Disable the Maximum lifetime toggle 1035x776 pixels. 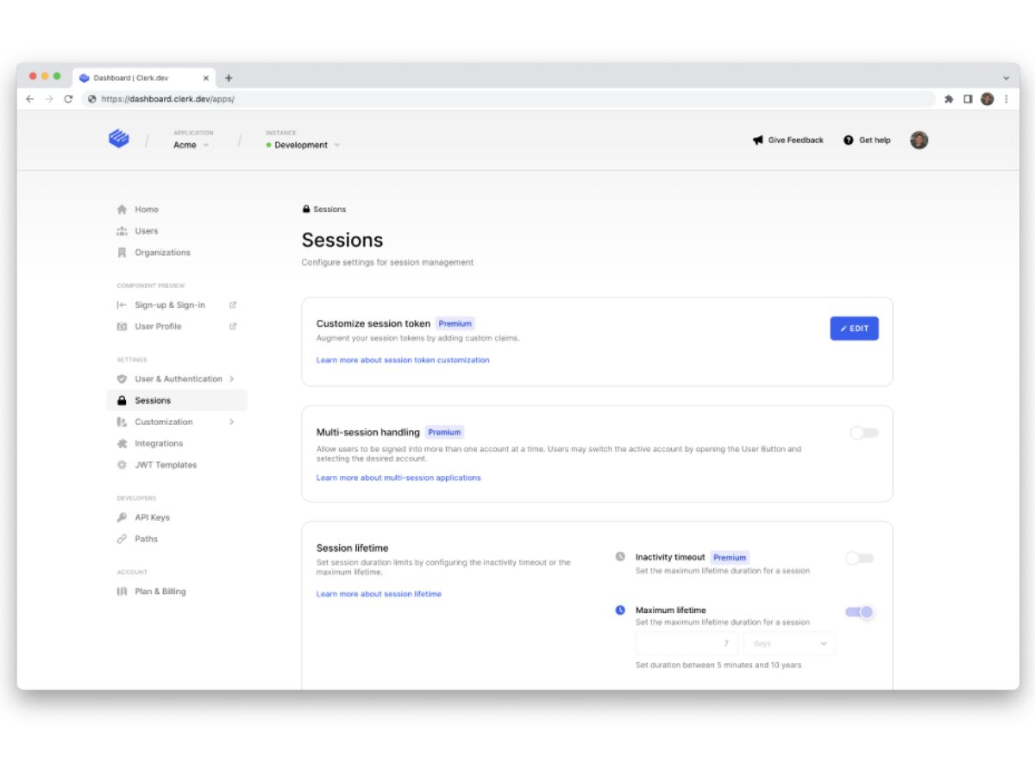860,612
